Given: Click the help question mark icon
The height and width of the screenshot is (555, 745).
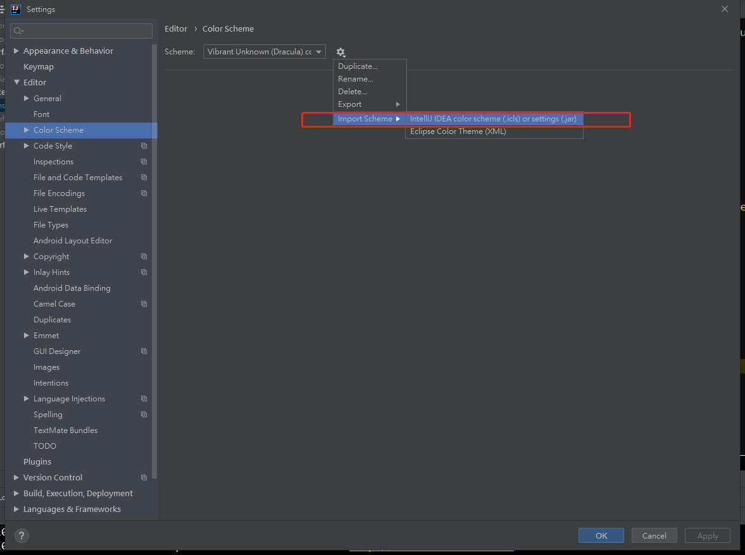Looking at the screenshot, I should pos(21,535).
